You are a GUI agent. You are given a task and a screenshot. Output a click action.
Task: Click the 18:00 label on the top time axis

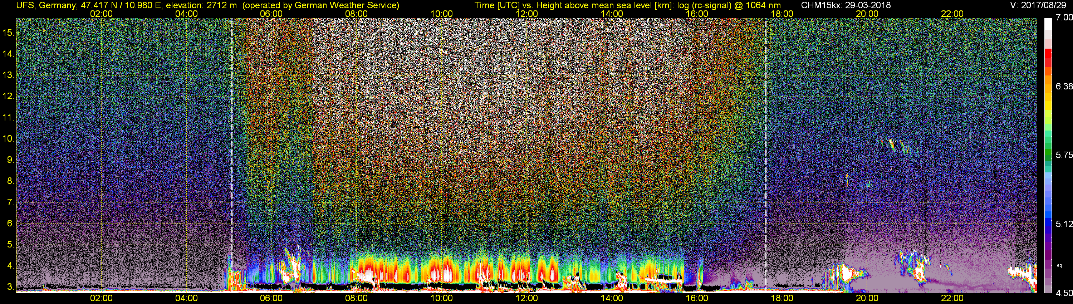[782, 14]
